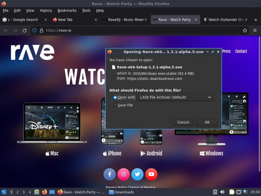
Task: Click the YouTube social icon
Action: [x=151, y=174]
